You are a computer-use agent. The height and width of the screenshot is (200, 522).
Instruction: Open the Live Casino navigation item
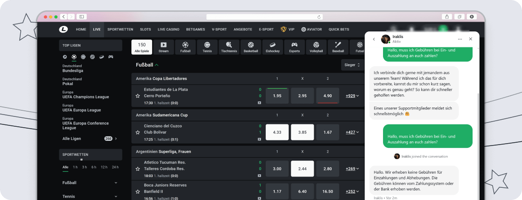tap(169, 30)
